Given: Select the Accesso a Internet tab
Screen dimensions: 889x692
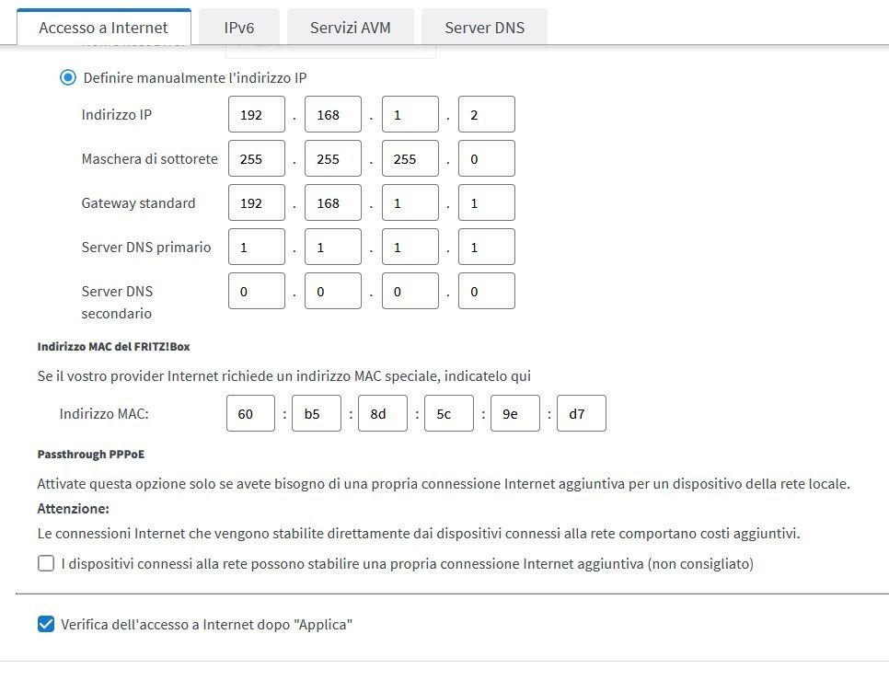Looking at the screenshot, I should 103,28.
